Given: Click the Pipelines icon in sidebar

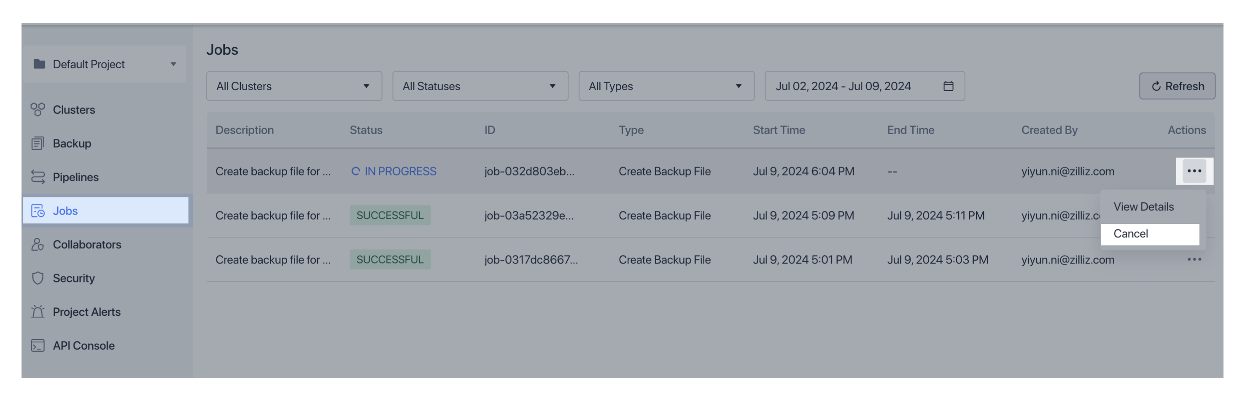Looking at the screenshot, I should point(38,178).
